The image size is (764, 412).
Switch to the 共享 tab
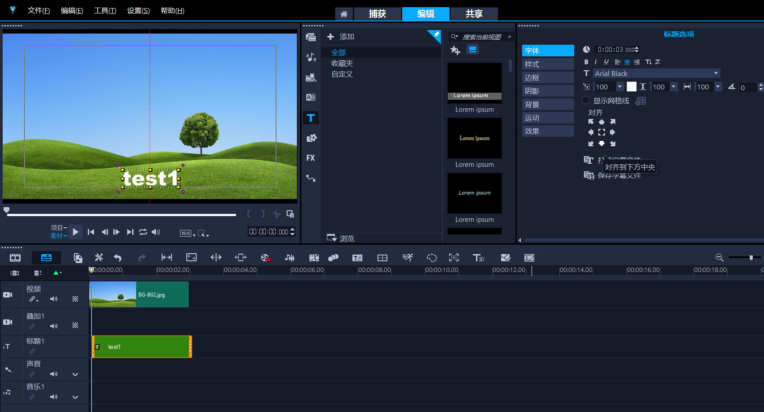coord(474,14)
